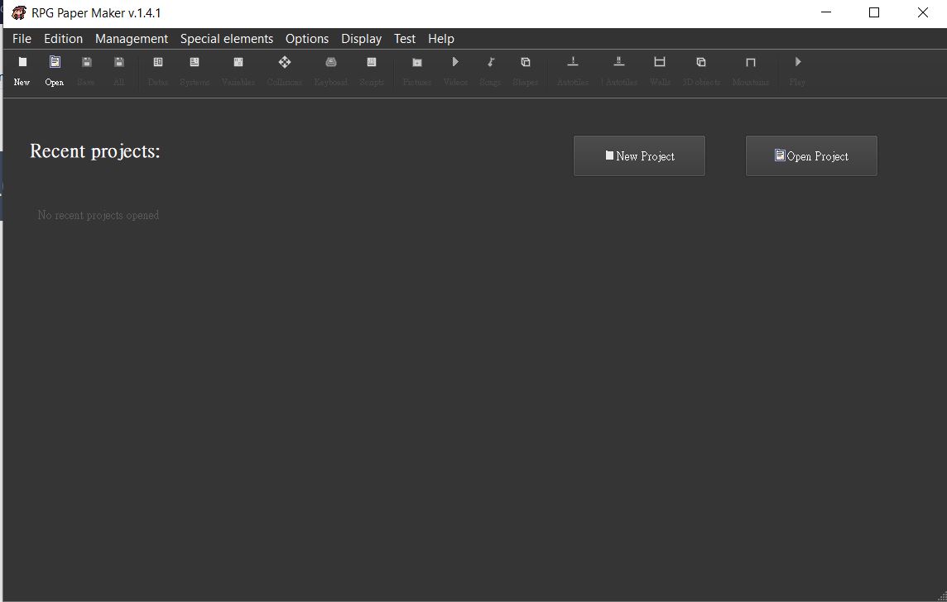Click 'No recent projects opened' text
The height and width of the screenshot is (602, 947).
click(98, 215)
